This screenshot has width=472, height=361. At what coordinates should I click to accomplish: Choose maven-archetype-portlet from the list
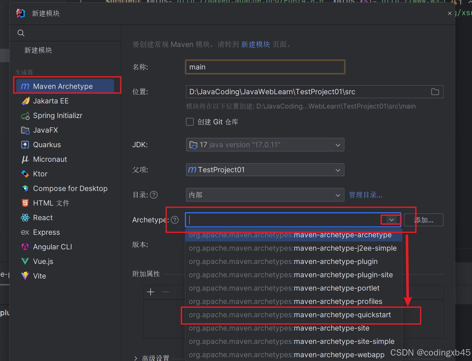point(293,288)
